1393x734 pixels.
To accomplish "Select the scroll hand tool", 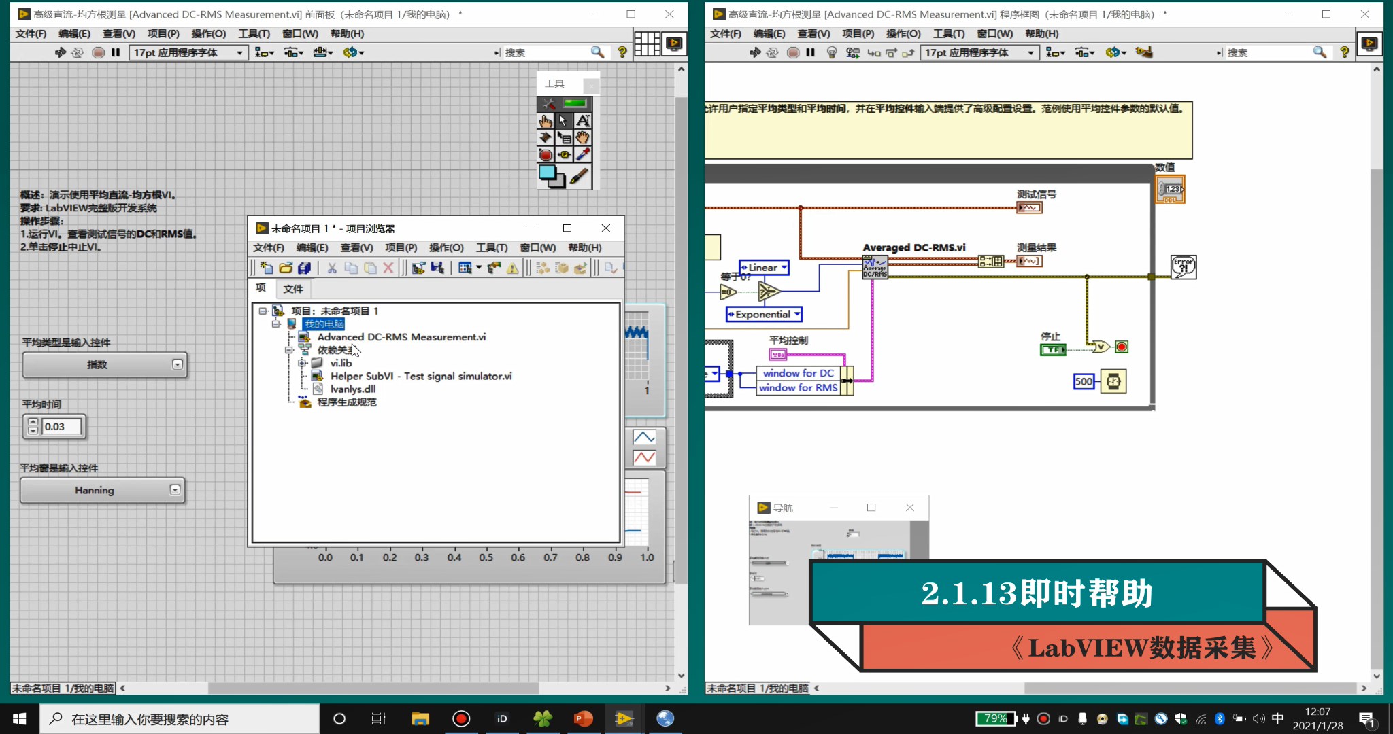I will pyautogui.click(x=583, y=138).
